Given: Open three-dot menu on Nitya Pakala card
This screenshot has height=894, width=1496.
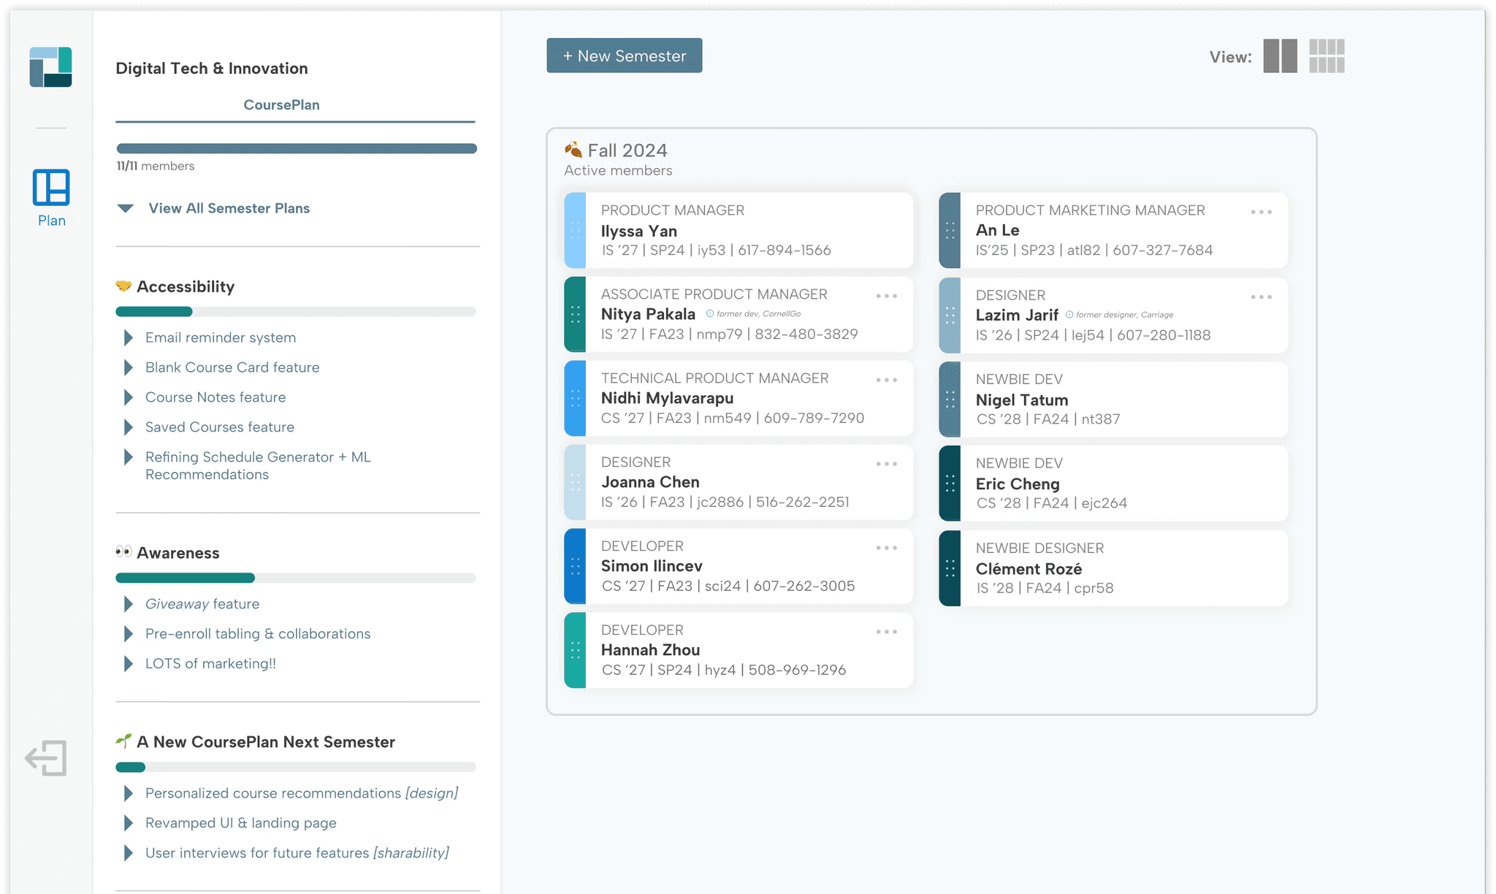Looking at the screenshot, I should (886, 297).
